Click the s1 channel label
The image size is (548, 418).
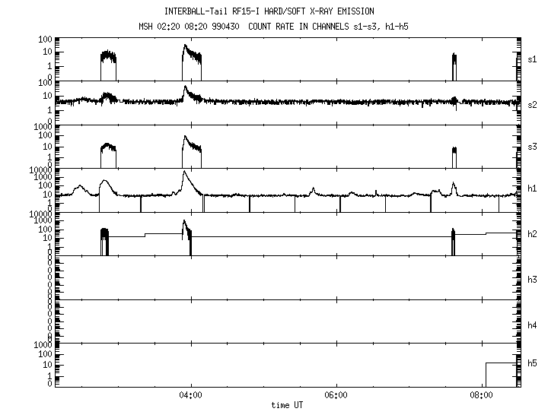pyautogui.click(x=533, y=59)
